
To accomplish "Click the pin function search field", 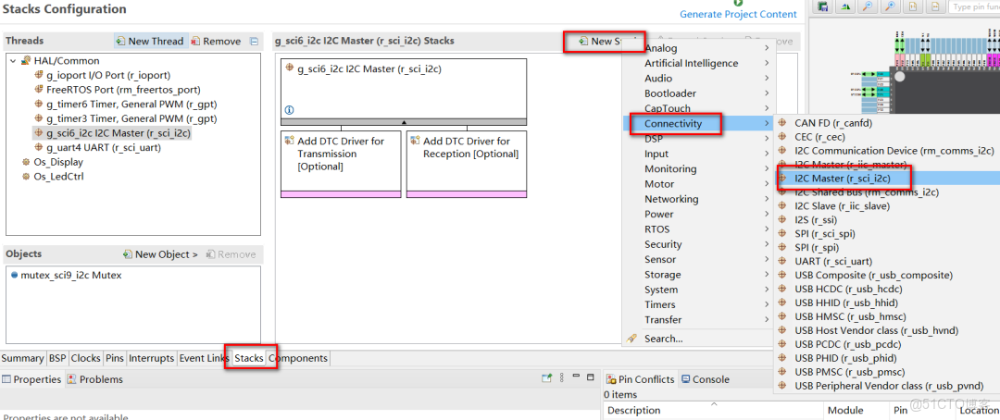I will (x=974, y=7).
